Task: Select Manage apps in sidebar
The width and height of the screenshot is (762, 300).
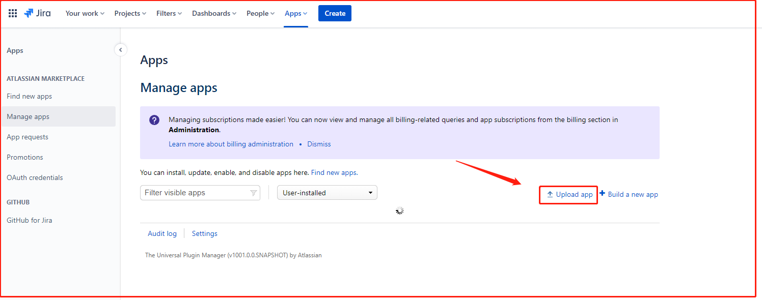Action: (x=58, y=116)
